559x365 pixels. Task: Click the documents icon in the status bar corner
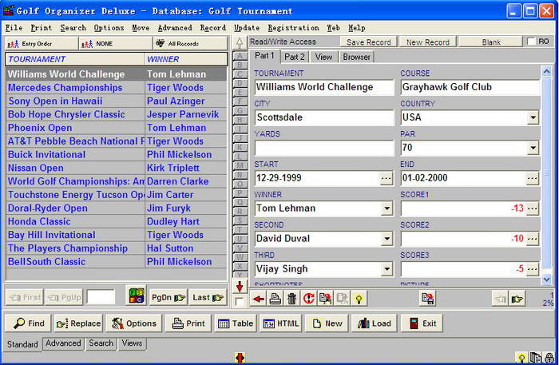click(536, 358)
